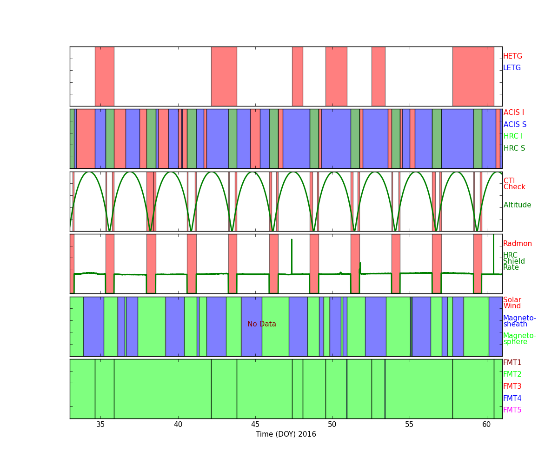Screen dimensions: 558x465
Task: Click the x-axis tick label 40
Action: (x=178, y=425)
